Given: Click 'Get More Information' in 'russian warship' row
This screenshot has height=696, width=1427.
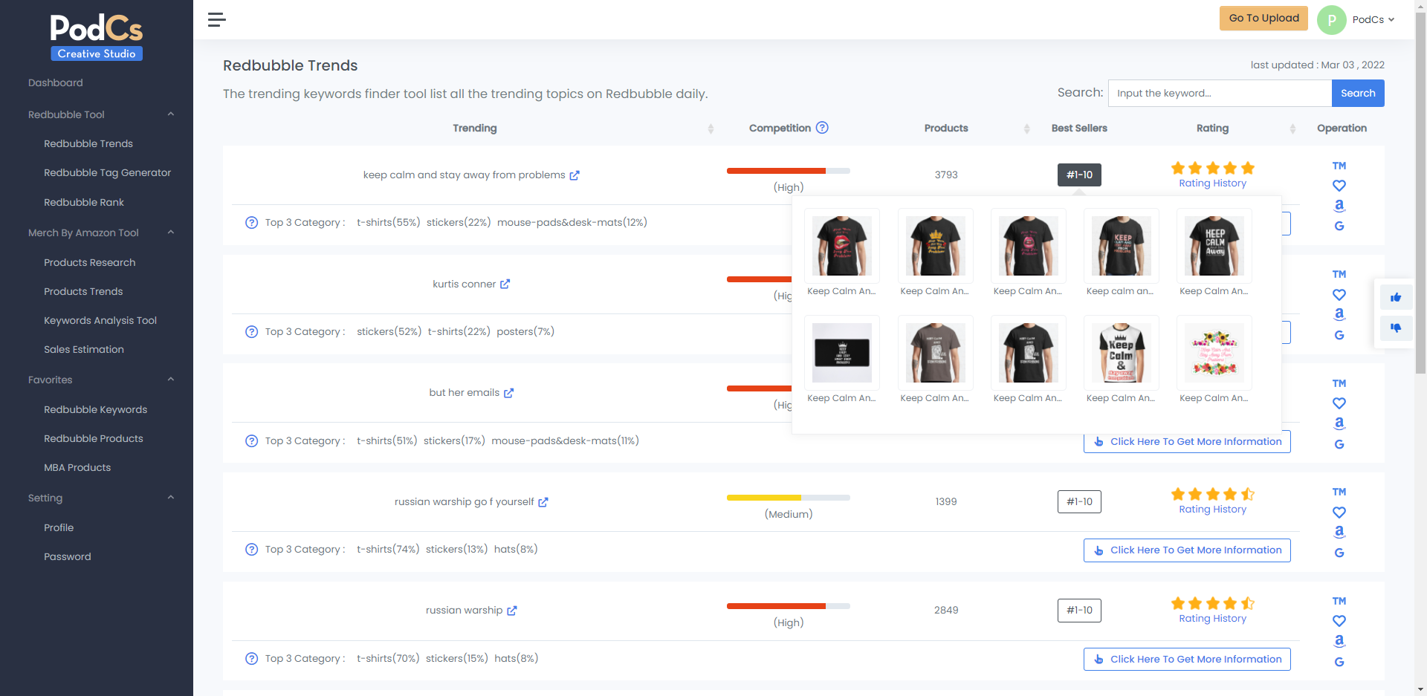Looking at the screenshot, I should (1187, 660).
